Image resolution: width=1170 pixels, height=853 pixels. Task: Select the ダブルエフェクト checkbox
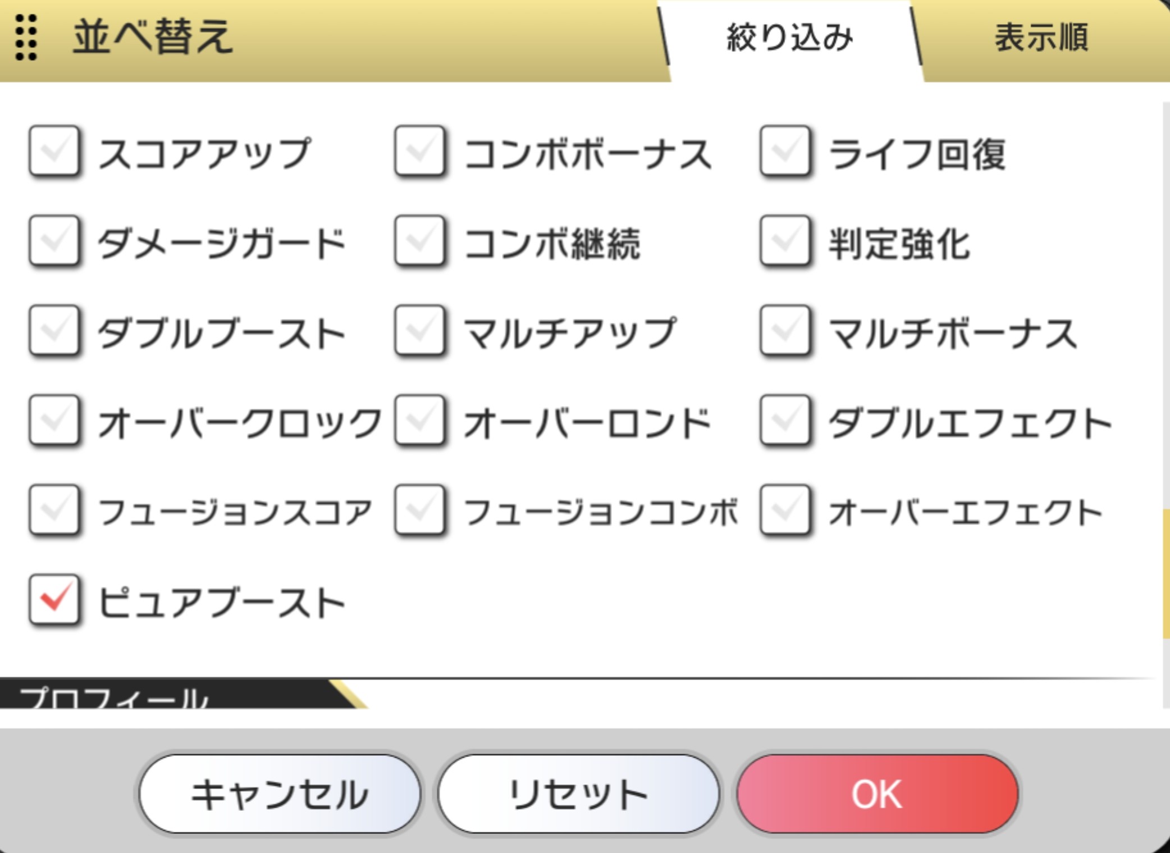click(785, 421)
